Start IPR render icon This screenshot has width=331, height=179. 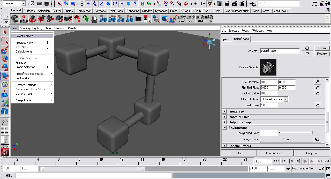pos(235,4)
